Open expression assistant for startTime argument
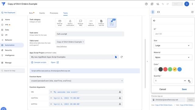Viewport: 195px width, 110px height. [120, 98]
